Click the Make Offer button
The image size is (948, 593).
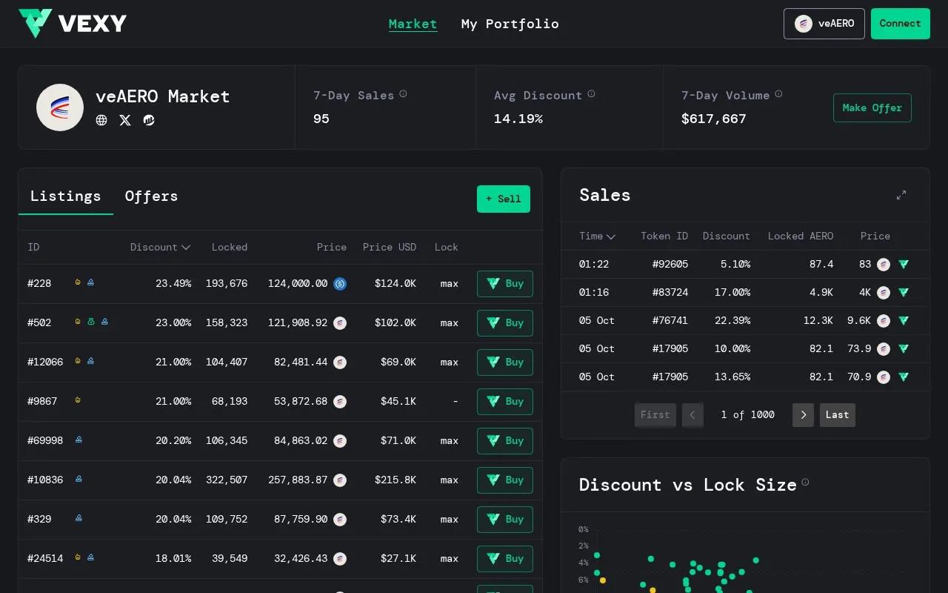point(872,107)
